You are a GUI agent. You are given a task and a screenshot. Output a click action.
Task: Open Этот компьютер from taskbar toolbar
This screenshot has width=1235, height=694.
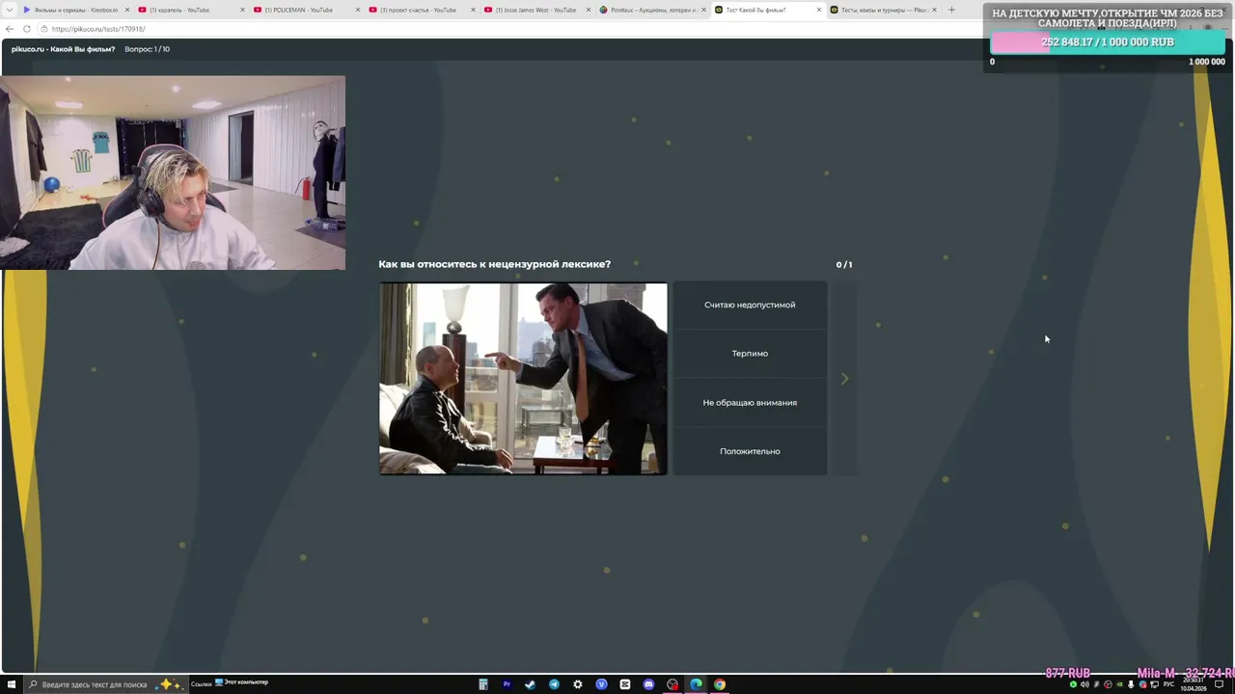point(241,682)
